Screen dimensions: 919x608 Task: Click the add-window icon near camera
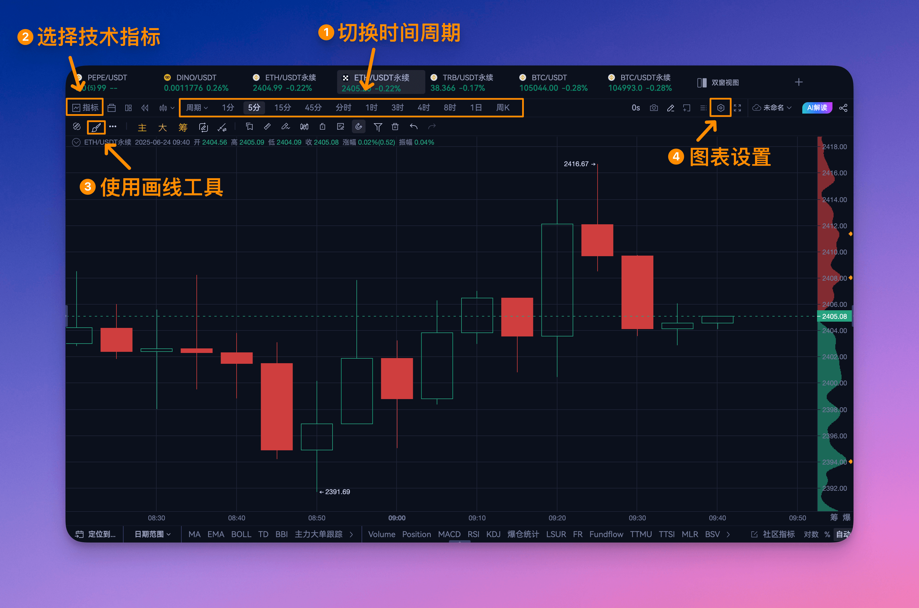(687, 108)
